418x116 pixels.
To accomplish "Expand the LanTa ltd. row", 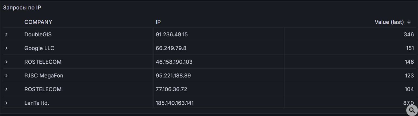I will (7, 103).
